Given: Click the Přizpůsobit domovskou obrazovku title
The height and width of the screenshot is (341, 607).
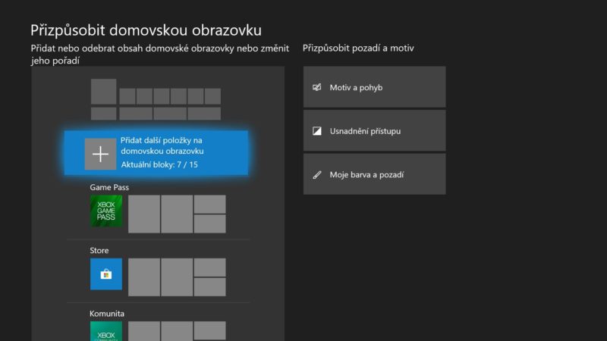Looking at the screenshot, I should pyautogui.click(x=146, y=30).
